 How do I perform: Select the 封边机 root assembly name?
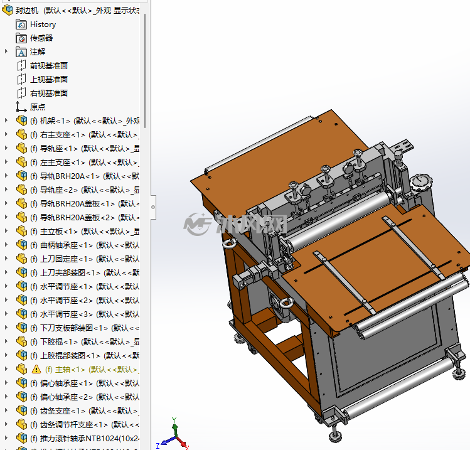(27, 11)
